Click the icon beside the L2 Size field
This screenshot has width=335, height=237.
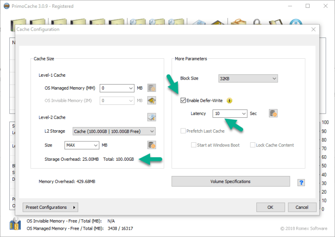click(151, 145)
